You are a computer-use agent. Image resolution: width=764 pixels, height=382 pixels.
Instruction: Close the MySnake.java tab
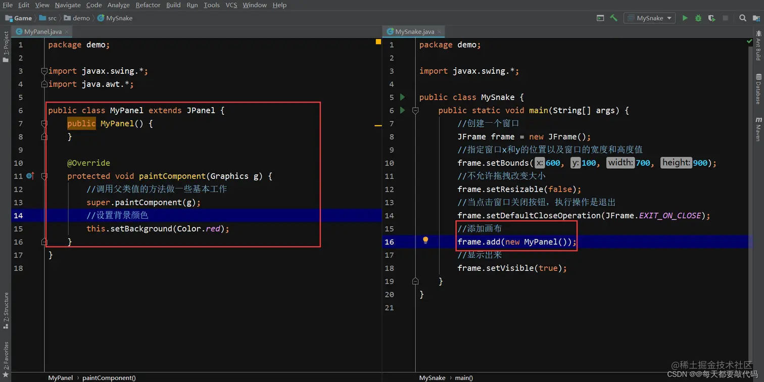point(439,32)
